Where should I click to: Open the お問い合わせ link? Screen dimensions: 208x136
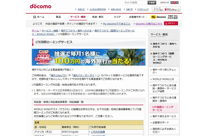116,9
